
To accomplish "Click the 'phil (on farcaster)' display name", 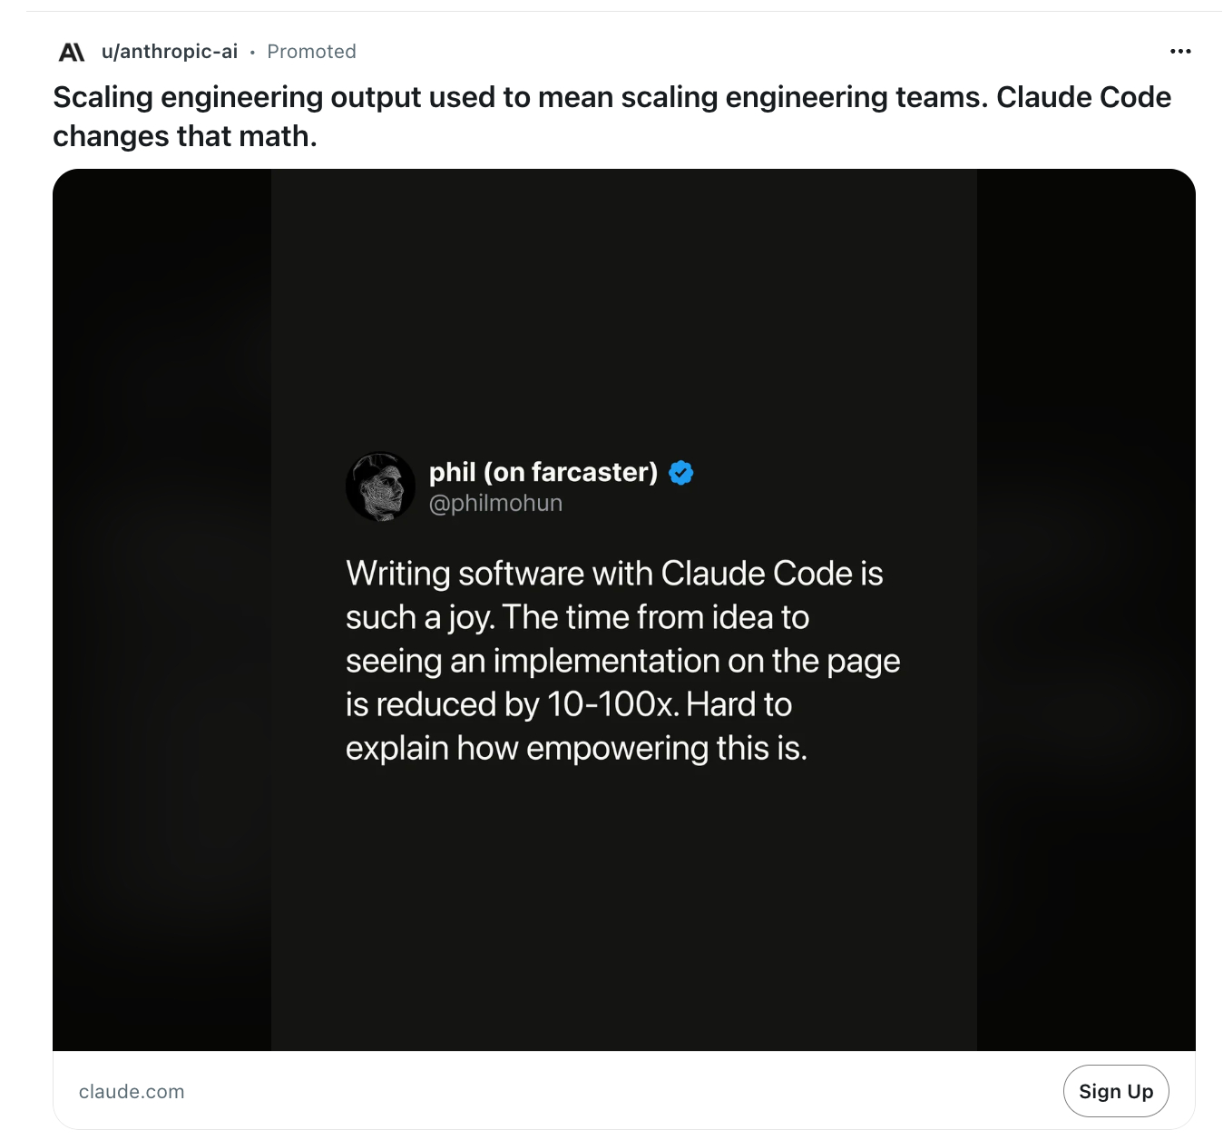I will [x=543, y=472].
